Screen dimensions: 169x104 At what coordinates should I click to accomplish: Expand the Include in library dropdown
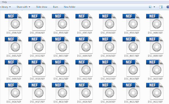click(x=5, y=7)
